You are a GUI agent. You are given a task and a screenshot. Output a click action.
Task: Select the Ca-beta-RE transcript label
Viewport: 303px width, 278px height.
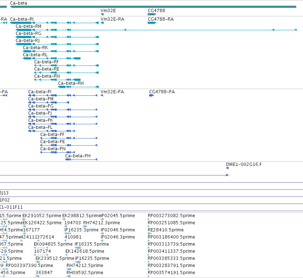point(47,69)
